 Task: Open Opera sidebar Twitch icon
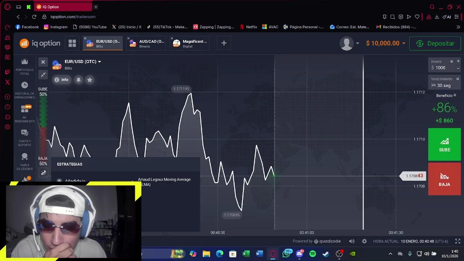click(x=7, y=72)
